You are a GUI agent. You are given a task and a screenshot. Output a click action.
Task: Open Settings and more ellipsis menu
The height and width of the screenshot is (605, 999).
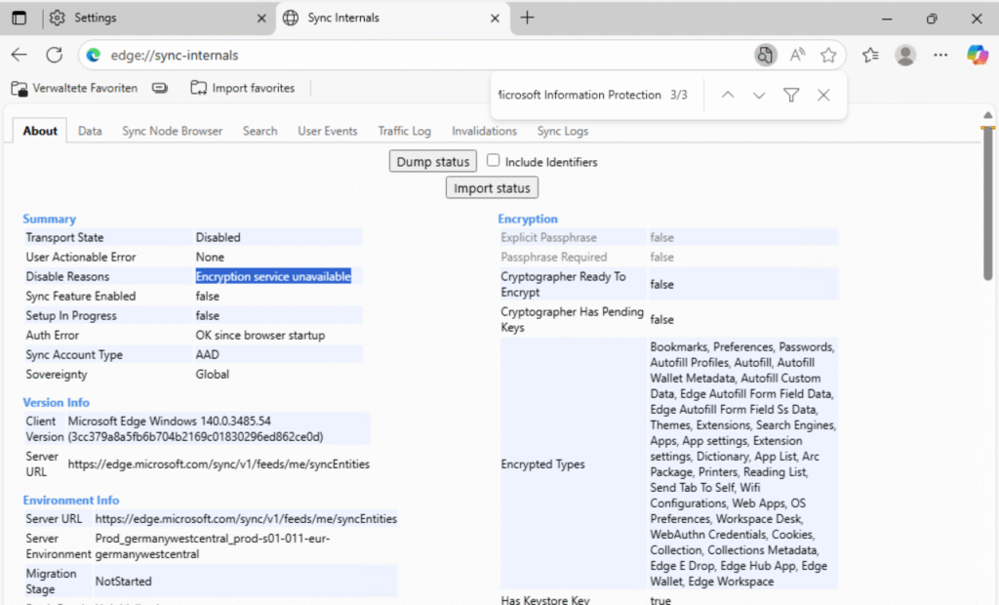[x=940, y=56]
